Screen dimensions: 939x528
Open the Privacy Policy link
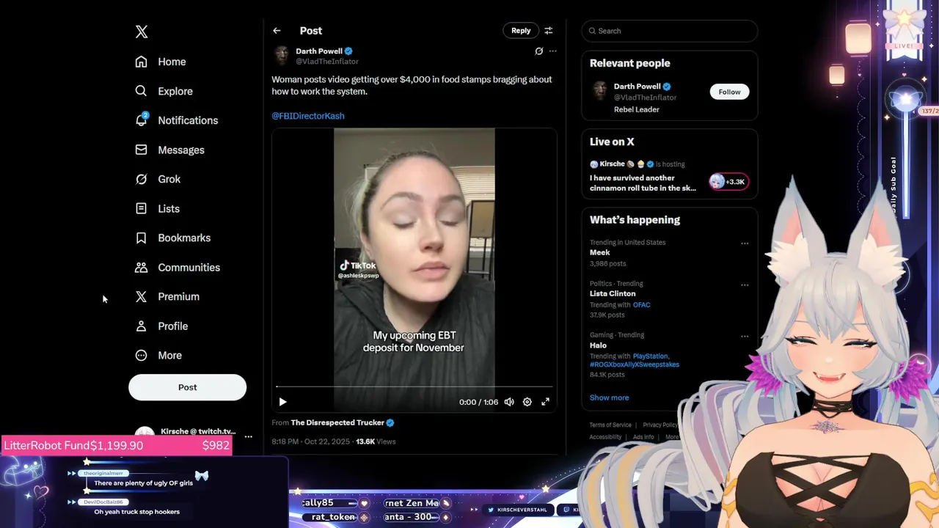(x=660, y=425)
